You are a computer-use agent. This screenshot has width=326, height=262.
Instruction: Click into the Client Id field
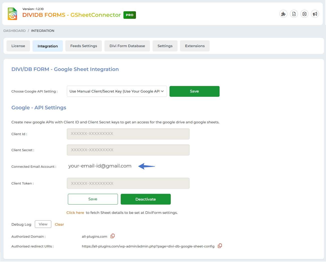(x=128, y=134)
